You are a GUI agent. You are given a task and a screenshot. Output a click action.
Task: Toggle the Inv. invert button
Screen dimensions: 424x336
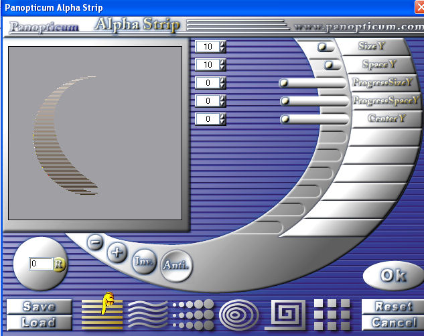(144, 262)
